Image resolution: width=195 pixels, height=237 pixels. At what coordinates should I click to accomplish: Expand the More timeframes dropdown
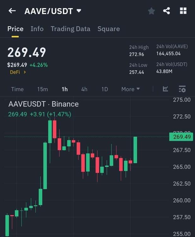click(130, 89)
